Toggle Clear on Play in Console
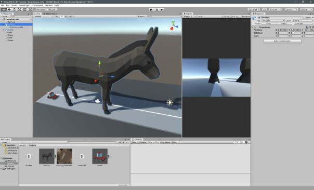 [x=153, y=142]
